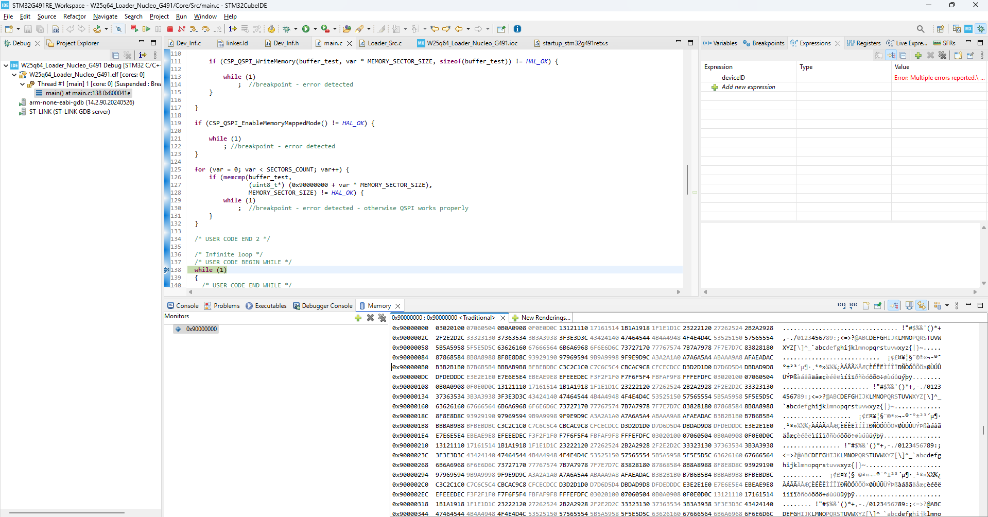
Task: Open the Run menu
Action: pyautogui.click(x=181, y=16)
